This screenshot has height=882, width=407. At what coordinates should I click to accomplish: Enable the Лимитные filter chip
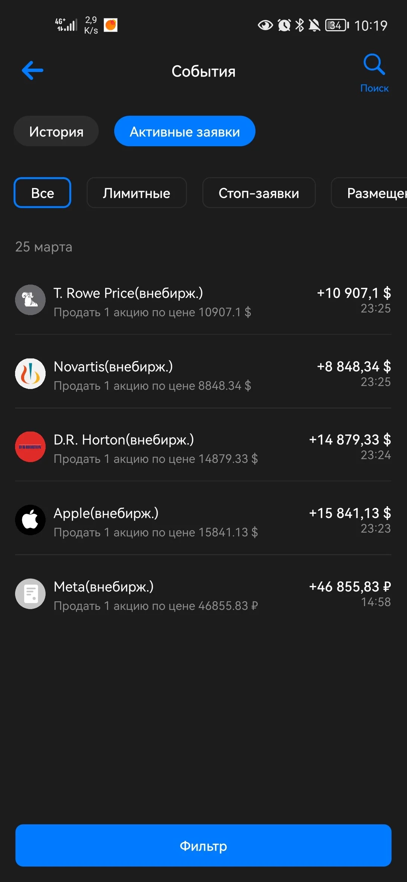tap(136, 193)
